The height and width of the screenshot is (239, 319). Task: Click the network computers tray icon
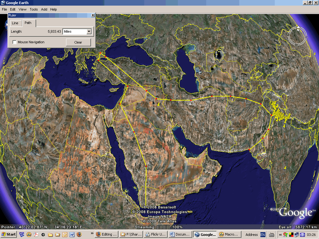click(x=297, y=235)
